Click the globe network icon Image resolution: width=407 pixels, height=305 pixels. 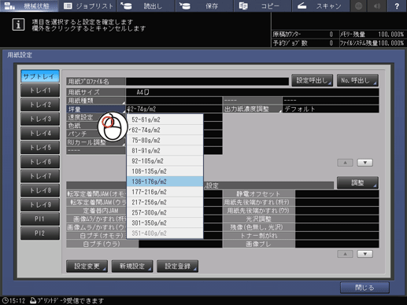pyautogui.click(x=359, y=6)
